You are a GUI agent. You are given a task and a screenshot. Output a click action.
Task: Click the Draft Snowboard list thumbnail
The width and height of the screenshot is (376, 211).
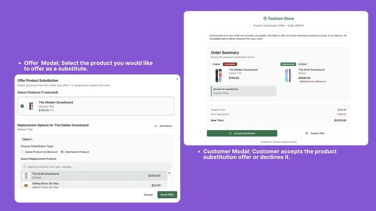pyautogui.click(x=26, y=175)
